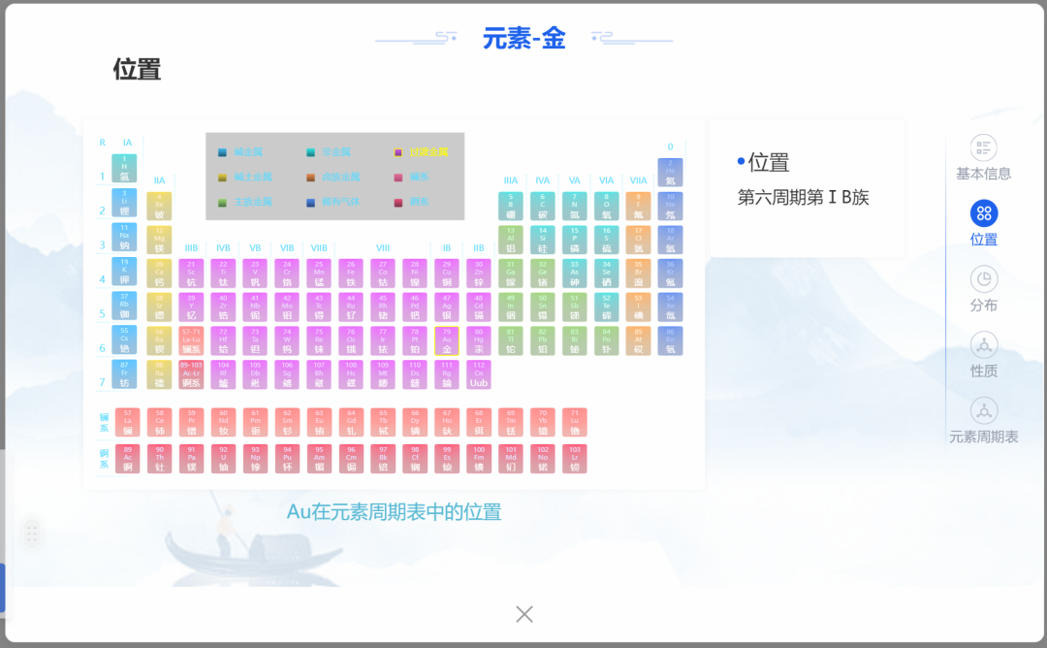
Task: Click the pink 镧系 color swatch
Action: coord(398,178)
